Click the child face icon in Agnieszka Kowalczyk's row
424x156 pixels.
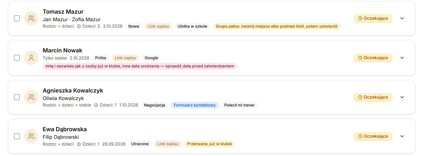coord(96,105)
